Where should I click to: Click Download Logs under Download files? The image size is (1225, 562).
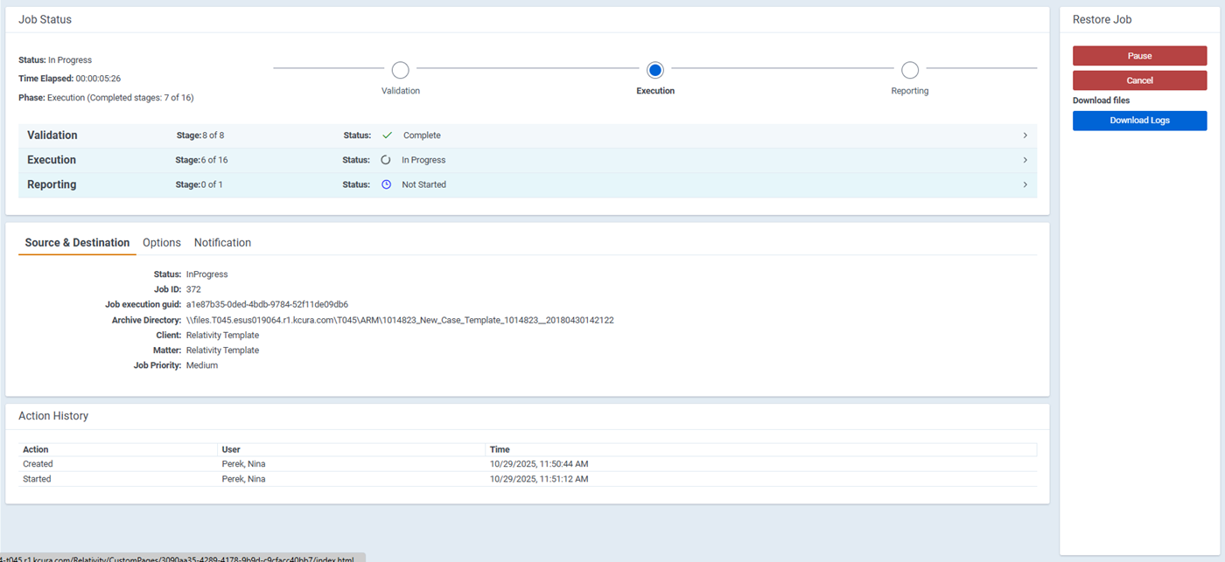(1139, 120)
